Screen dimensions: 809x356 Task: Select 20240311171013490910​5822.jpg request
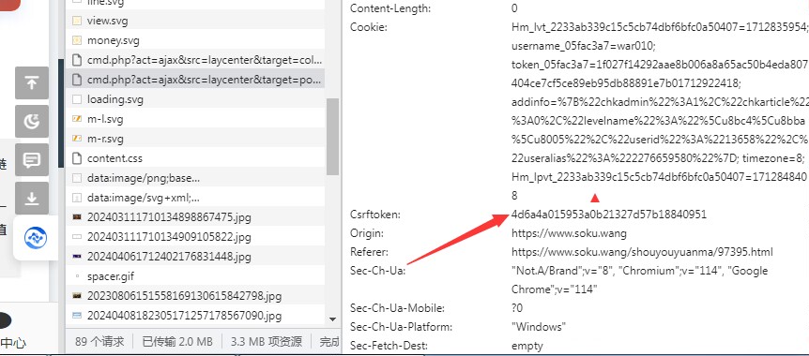point(195,237)
